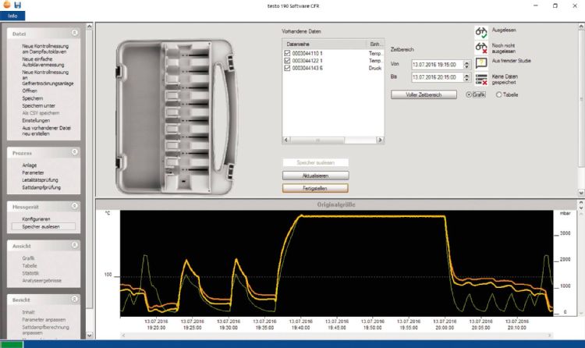This screenshot has width=585, height=348.
Task: Click the save disk icon in title bar
Action: [17, 5]
